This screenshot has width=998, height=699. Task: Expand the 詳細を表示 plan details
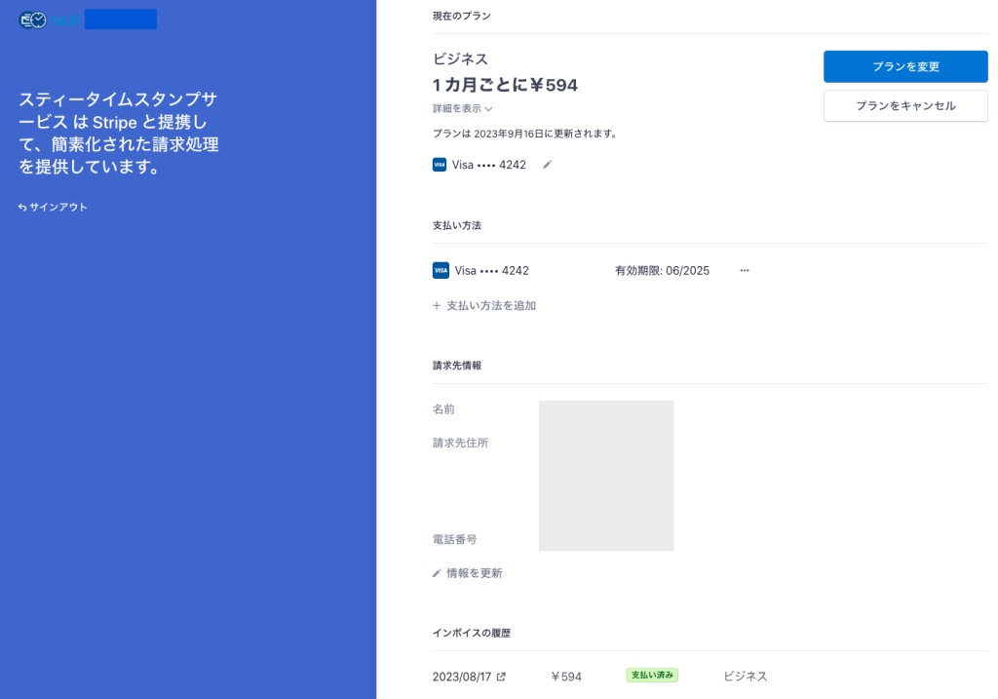[x=463, y=109]
